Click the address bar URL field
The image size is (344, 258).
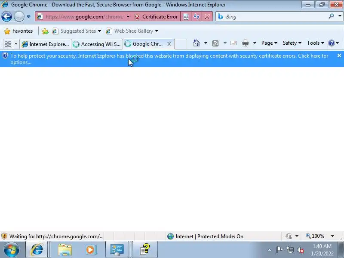(x=84, y=17)
